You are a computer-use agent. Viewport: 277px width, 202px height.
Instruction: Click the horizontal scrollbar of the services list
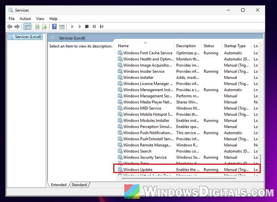[x=179, y=178]
